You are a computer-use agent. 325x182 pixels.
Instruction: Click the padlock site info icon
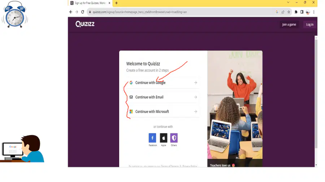pyautogui.click(x=90, y=12)
